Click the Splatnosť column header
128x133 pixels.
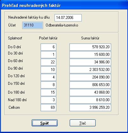15,38
